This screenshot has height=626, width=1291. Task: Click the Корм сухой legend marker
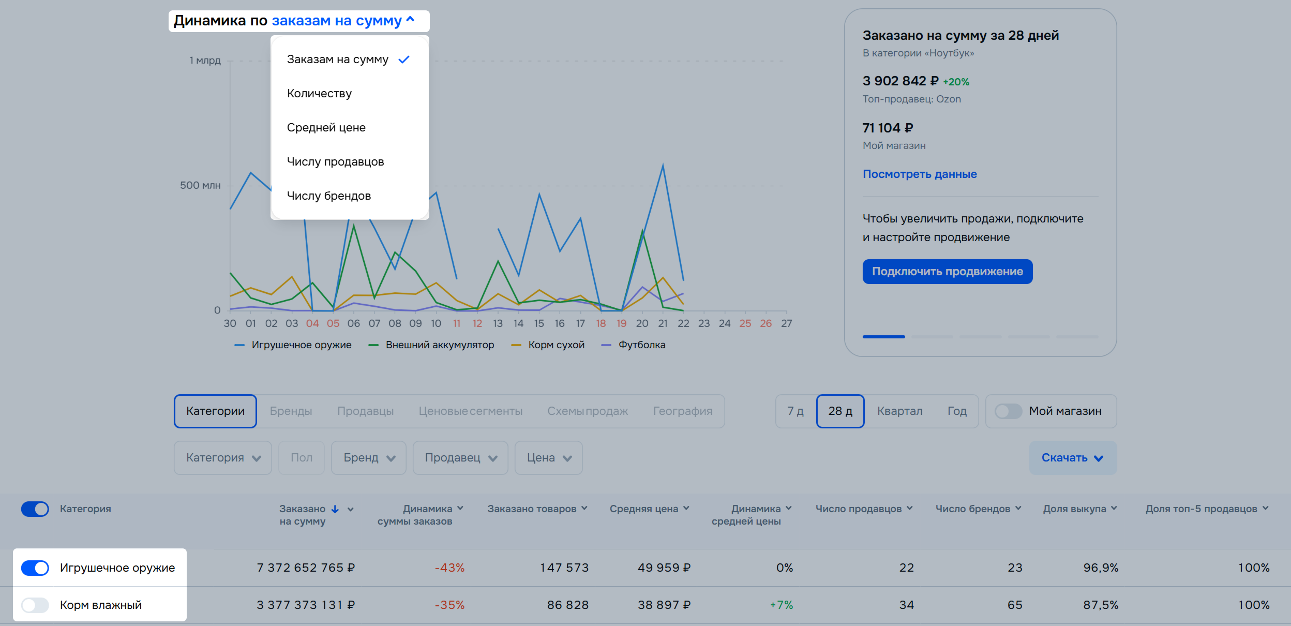tap(516, 345)
